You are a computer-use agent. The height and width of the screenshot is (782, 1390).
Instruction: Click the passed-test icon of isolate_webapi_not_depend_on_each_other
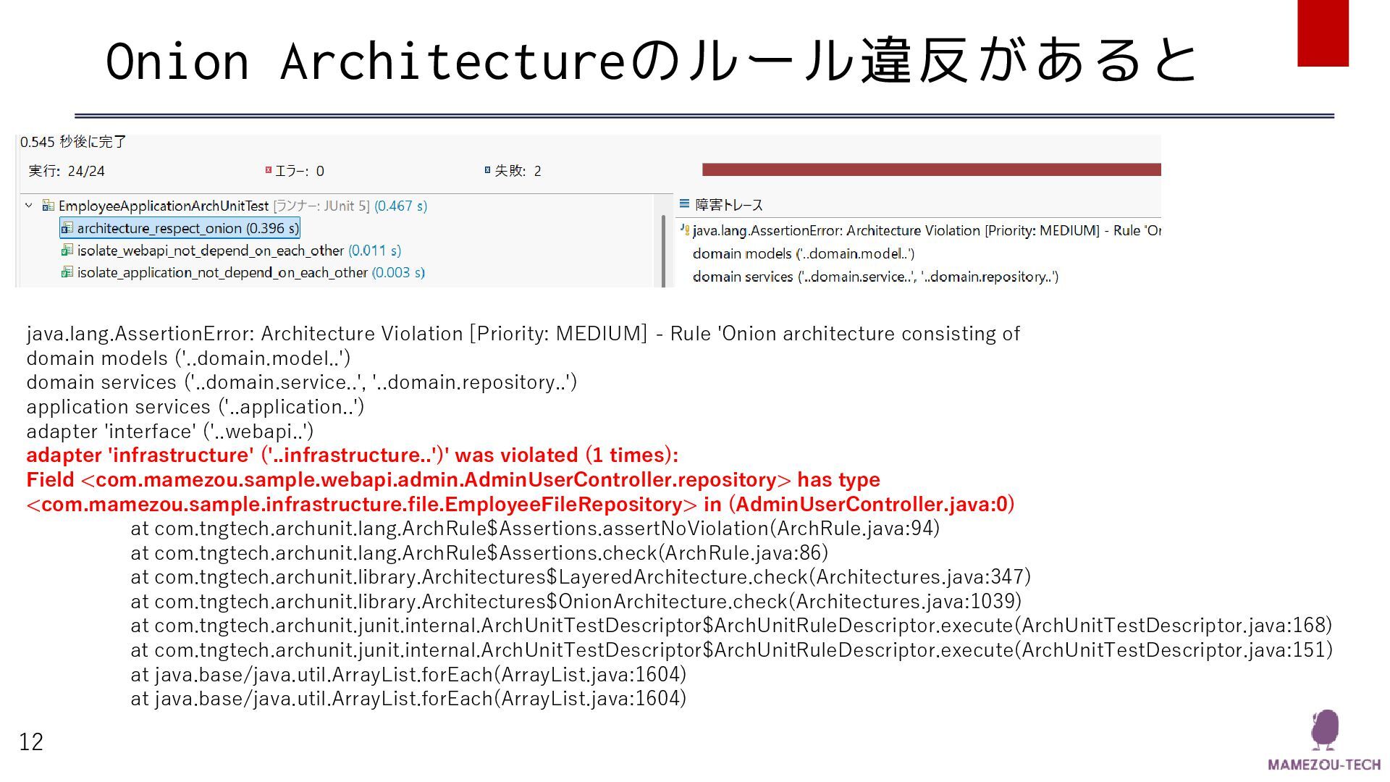67,251
